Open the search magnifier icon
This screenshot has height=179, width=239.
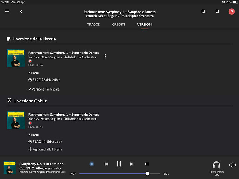click(x=217, y=11)
